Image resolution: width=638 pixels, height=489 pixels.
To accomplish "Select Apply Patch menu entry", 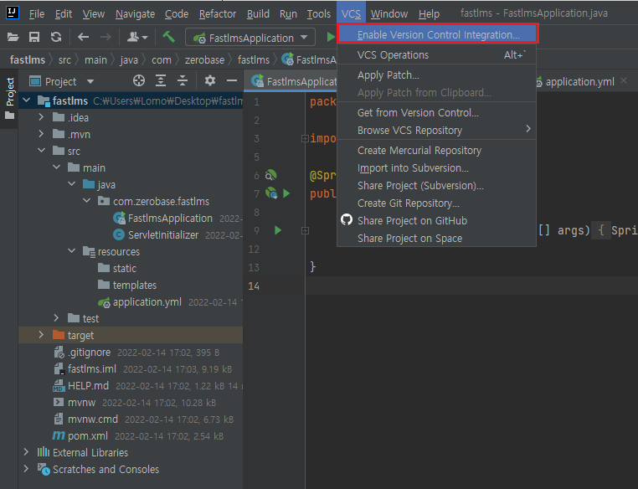I will [x=436, y=75].
